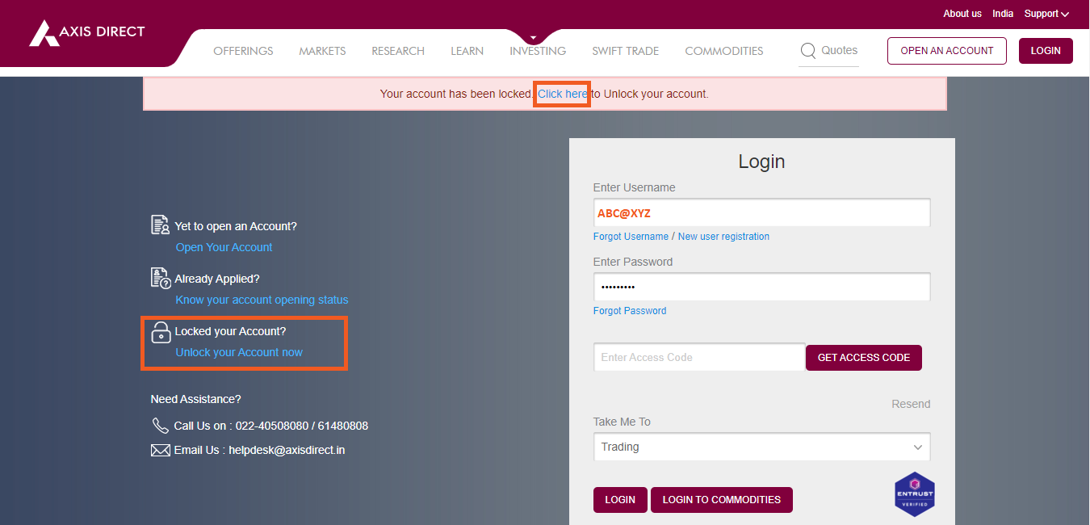
Task: Click the Entrust Verified badge
Action: 914,493
